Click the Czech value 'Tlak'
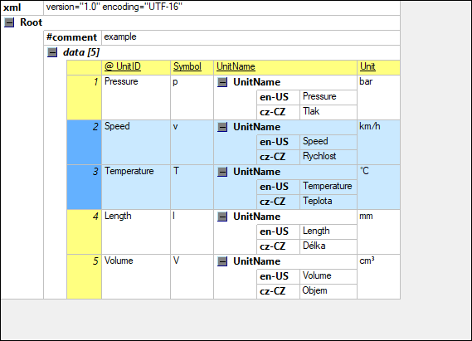472x341 pixels. [328, 112]
